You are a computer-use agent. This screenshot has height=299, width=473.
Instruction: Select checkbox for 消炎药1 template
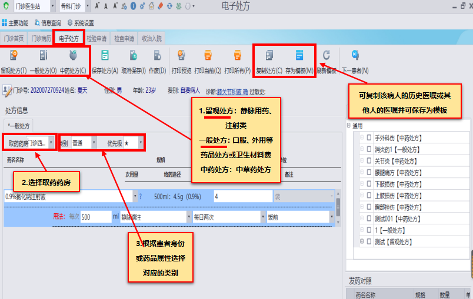[x=368, y=149]
